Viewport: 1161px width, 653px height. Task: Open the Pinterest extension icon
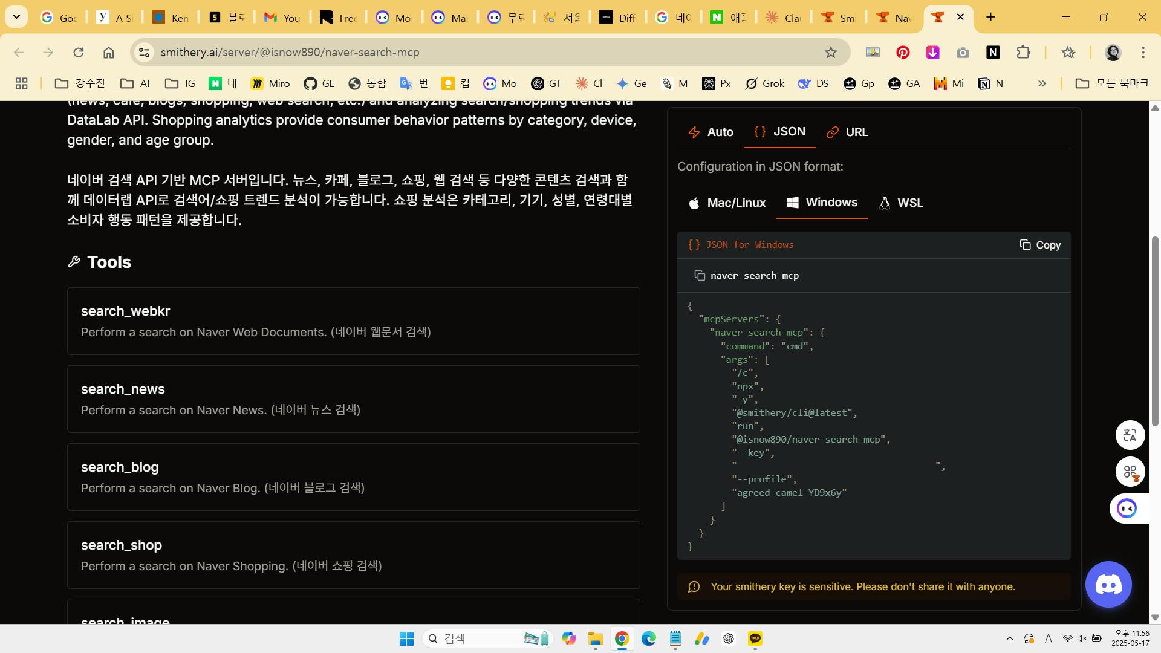tap(903, 53)
